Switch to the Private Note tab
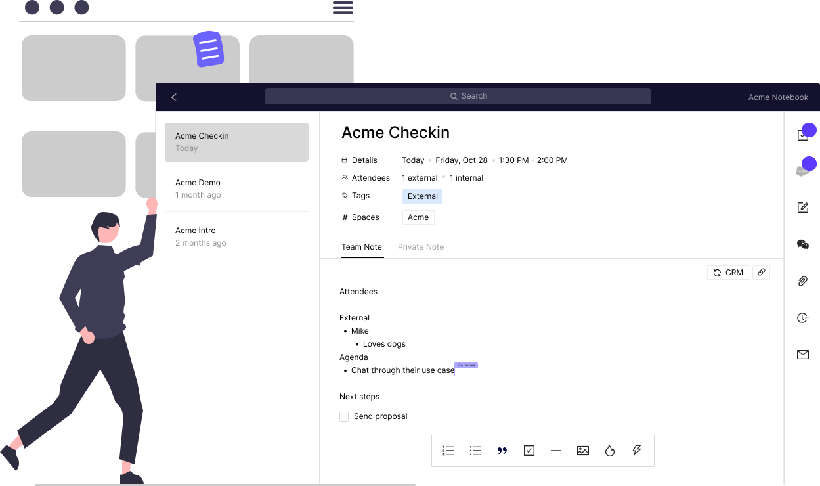 [x=421, y=247]
